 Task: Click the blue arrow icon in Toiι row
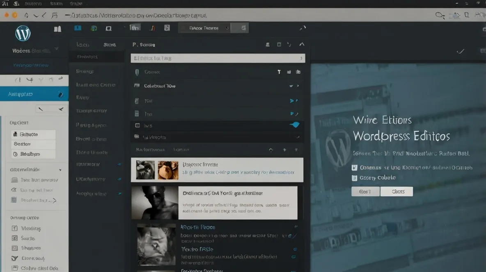click(292, 101)
